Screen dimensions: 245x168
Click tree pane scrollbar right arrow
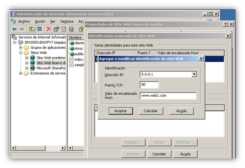point(63,148)
